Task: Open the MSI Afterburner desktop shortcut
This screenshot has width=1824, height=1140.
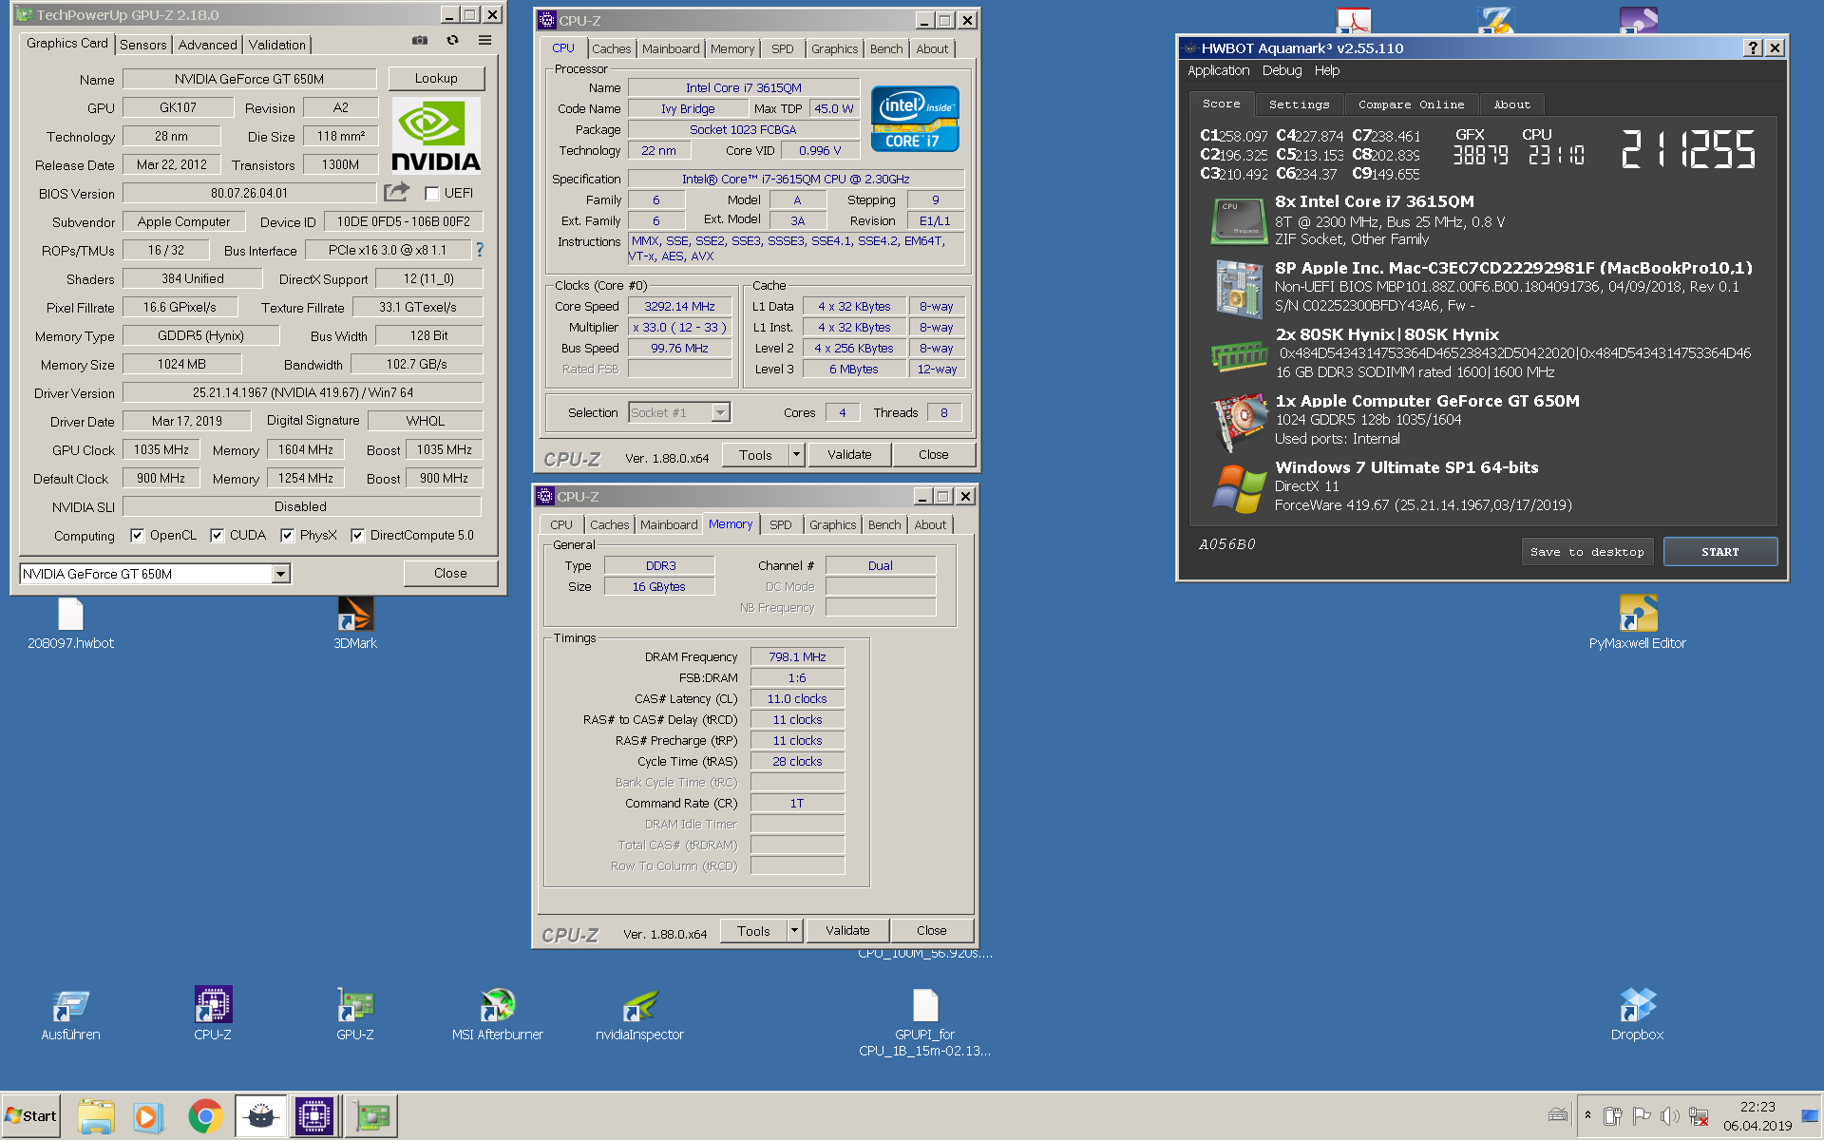Action: 498,1015
